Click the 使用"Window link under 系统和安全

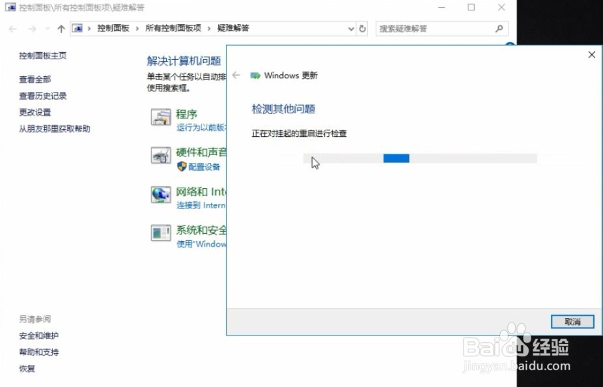(x=201, y=244)
